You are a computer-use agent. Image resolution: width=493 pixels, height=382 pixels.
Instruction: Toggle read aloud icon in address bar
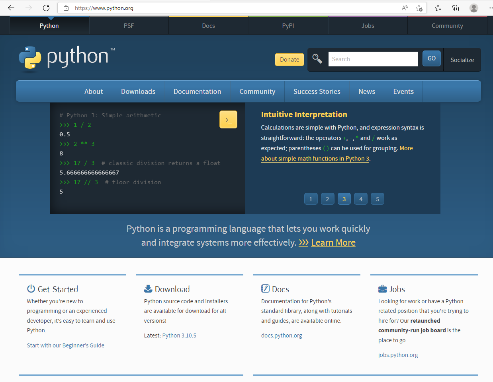[x=405, y=8]
